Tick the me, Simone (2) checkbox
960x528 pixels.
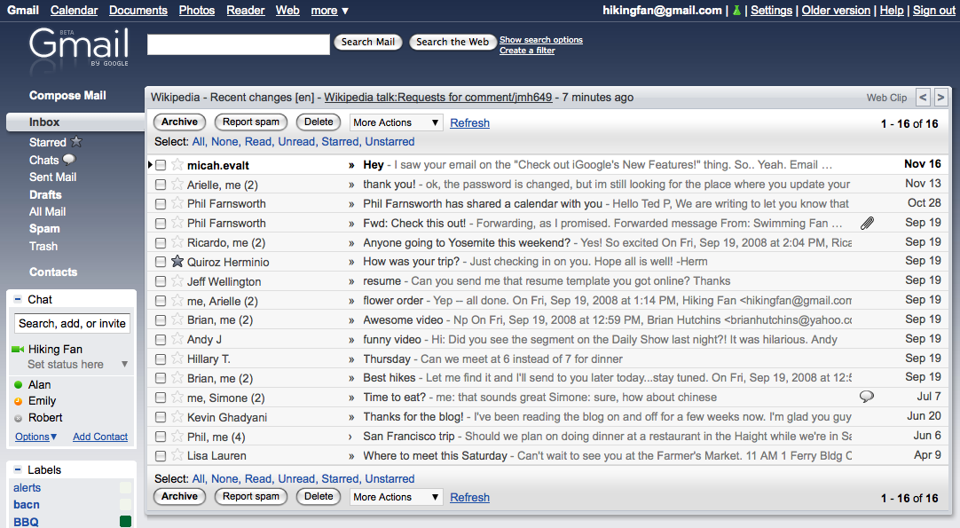(x=161, y=398)
